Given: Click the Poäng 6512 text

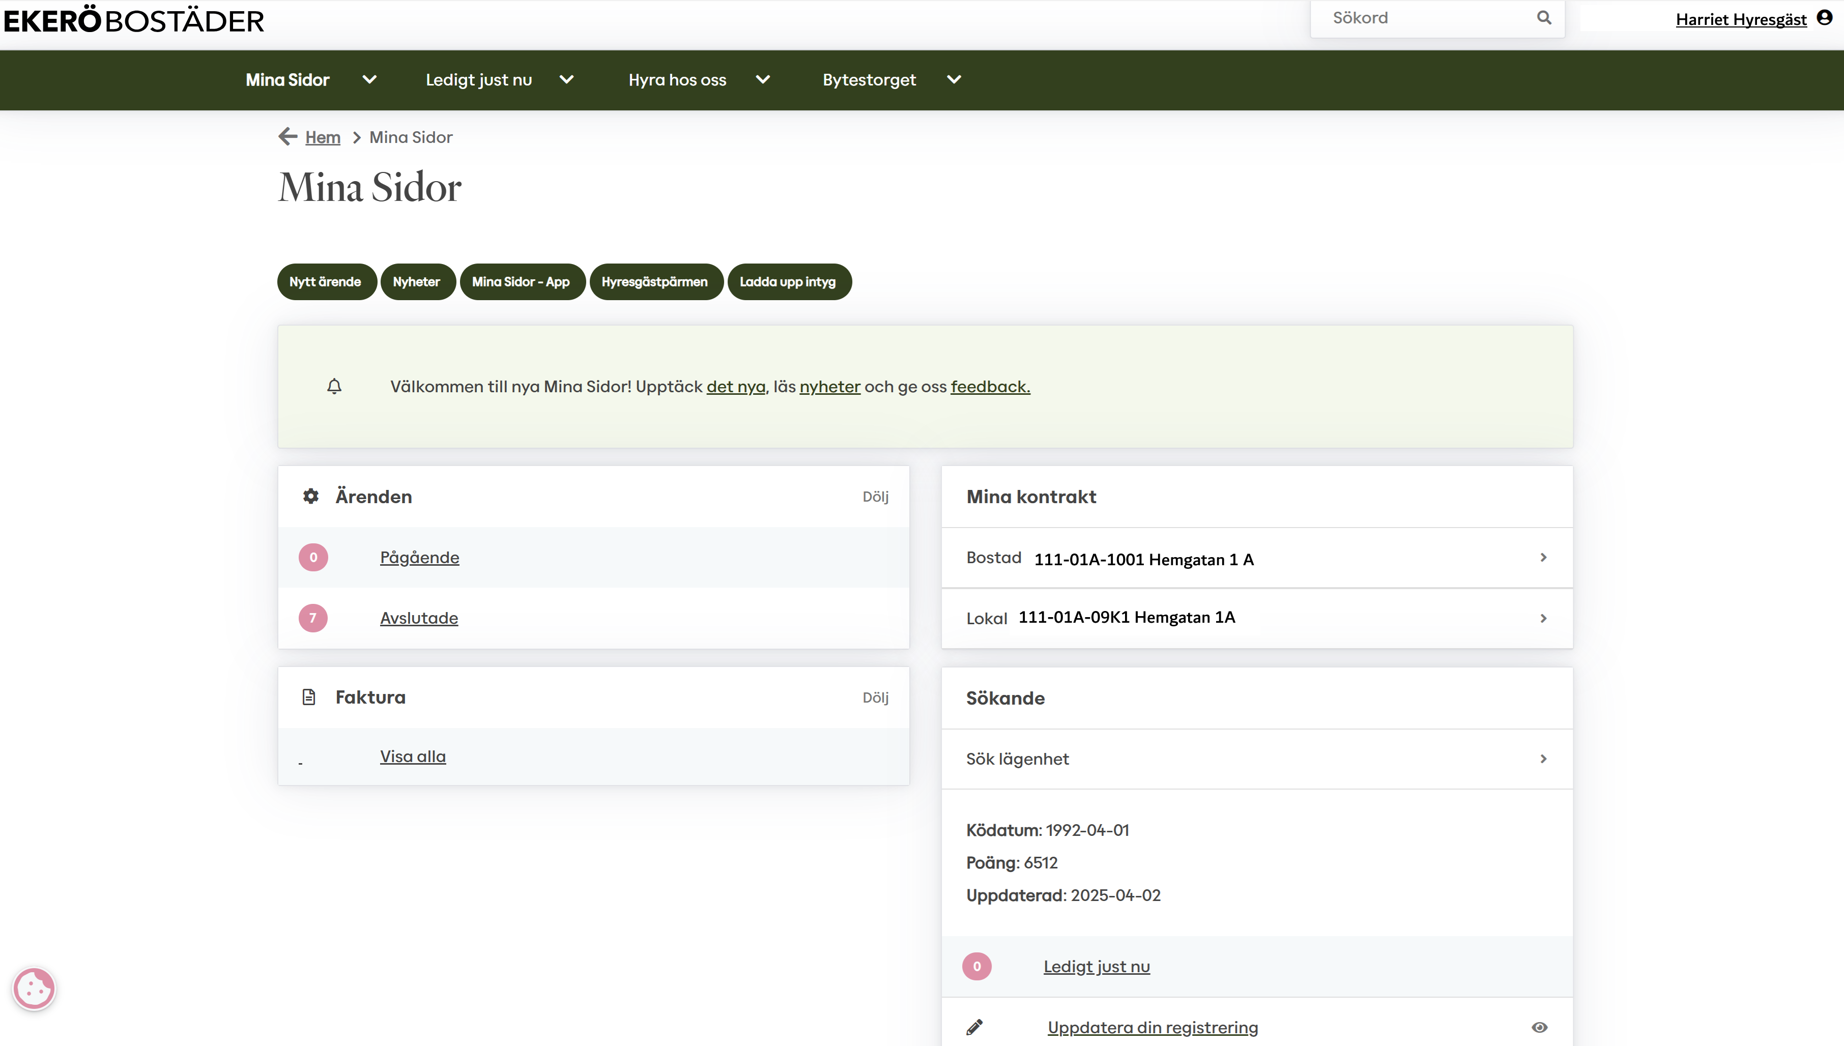Looking at the screenshot, I should coord(1012,863).
